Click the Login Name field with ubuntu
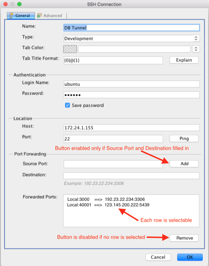The image size is (209, 266). (131, 84)
